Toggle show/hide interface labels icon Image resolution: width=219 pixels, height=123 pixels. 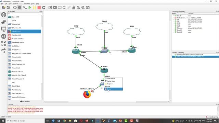click(20, 8)
